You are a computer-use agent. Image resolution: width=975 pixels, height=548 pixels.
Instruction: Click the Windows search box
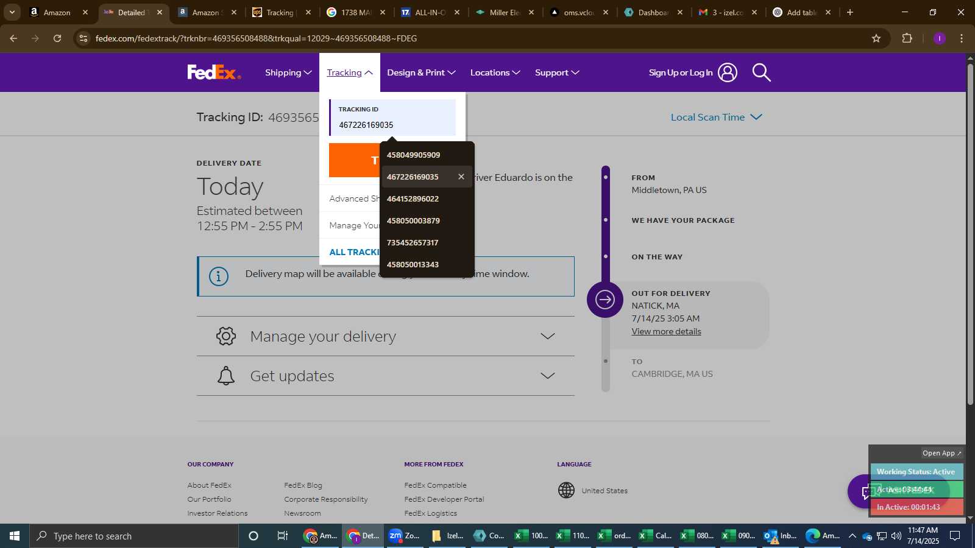134,536
